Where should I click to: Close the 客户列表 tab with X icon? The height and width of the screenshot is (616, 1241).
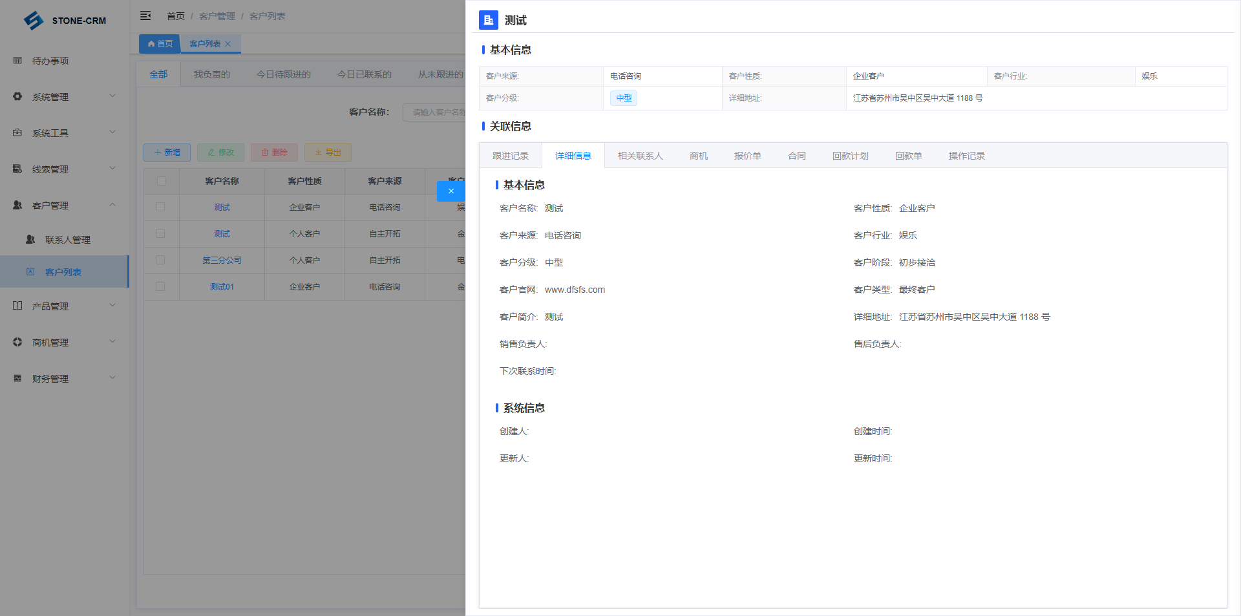(228, 44)
